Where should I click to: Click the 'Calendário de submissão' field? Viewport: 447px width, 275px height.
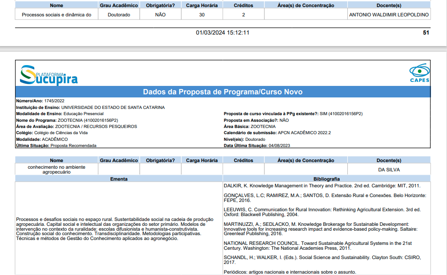277,132
